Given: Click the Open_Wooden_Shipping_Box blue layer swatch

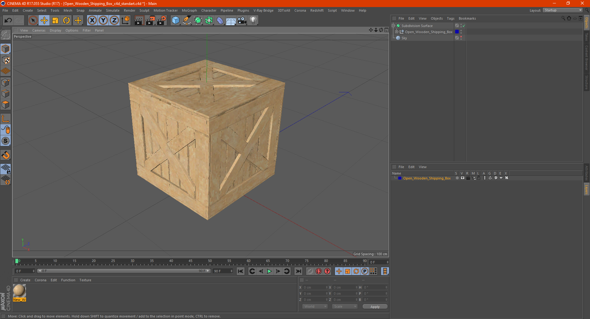Looking at the screenshot, I should tap(457, 32).
